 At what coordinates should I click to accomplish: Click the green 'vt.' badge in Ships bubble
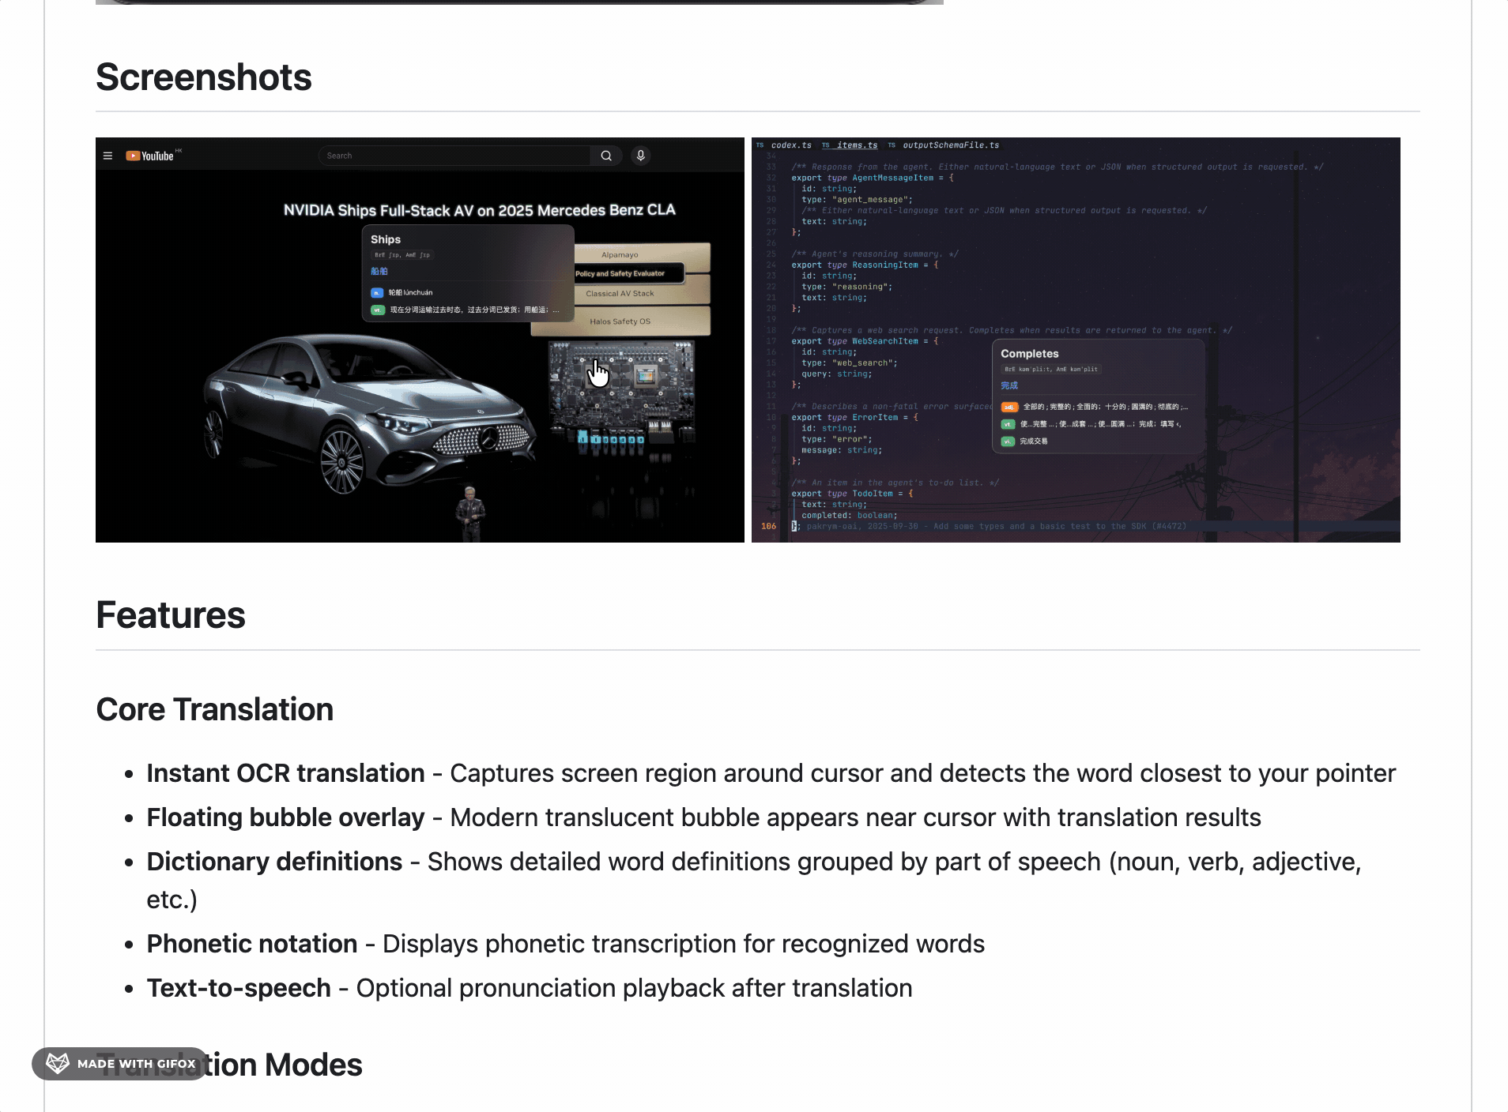378,310
